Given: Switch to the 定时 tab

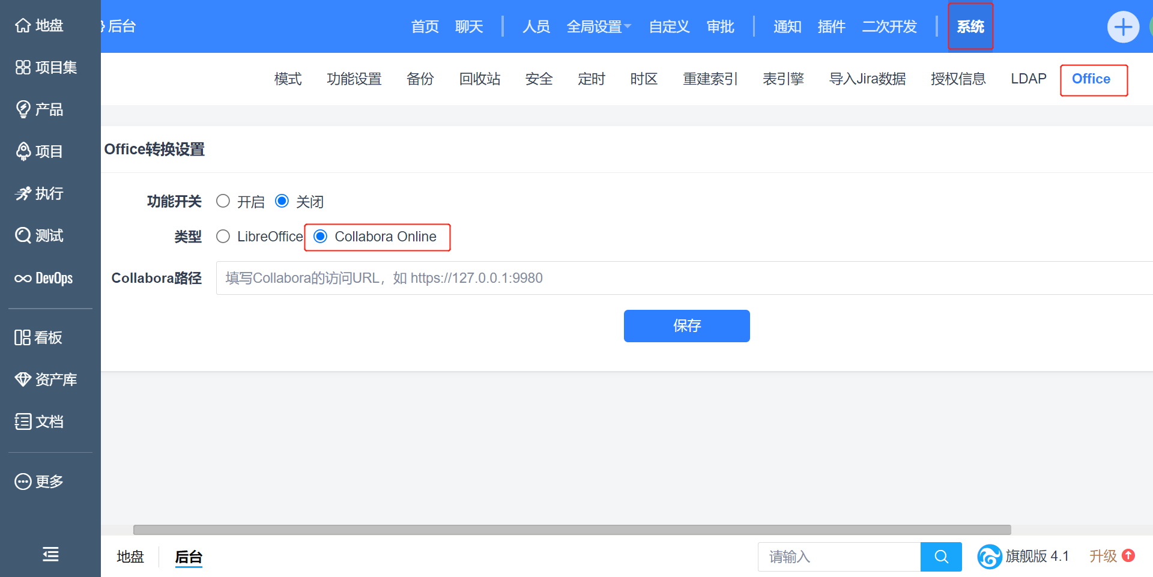Looking at the screenshot, I should coord(592,79).
